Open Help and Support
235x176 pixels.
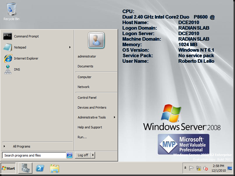pyautogui.click(x=96, y=127)
